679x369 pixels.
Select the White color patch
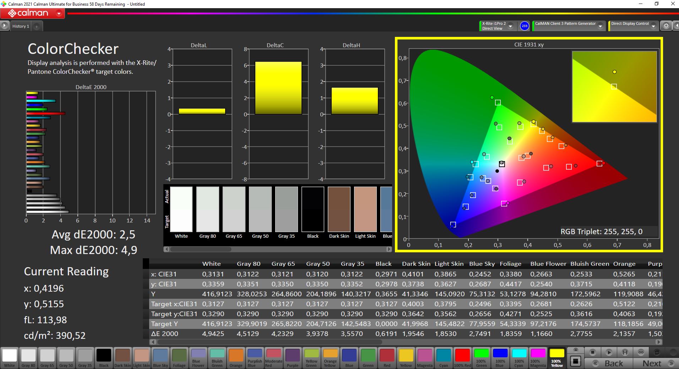[x=10, y=358]
